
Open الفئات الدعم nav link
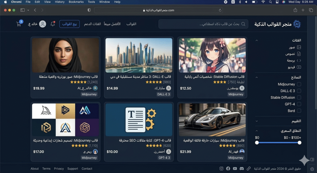point(92,24)
